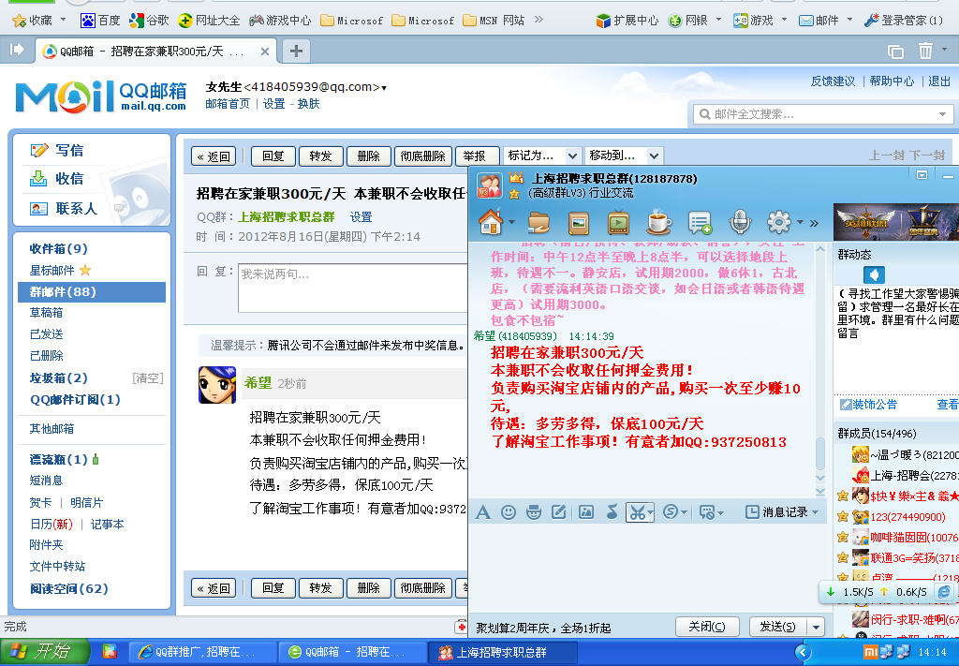Open the emoticon smiley picker
Screen dimensions: 959x666
pyautogui.click(x=509, y=512)
